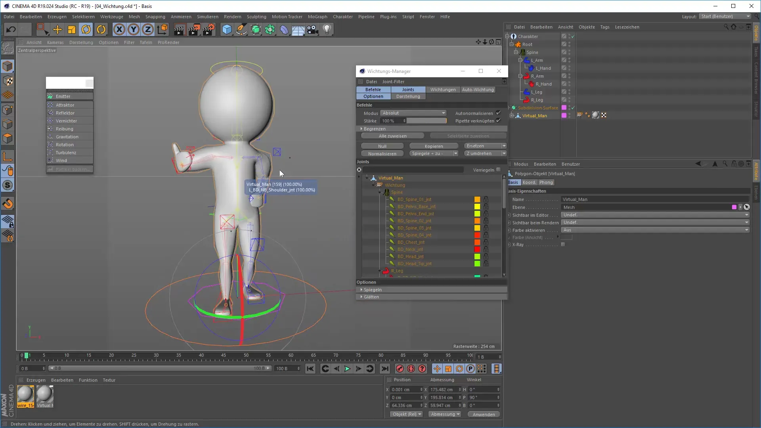Adjust the Stärke slider
This screenshot has width=761, height=428.
[x=426, y=121]
